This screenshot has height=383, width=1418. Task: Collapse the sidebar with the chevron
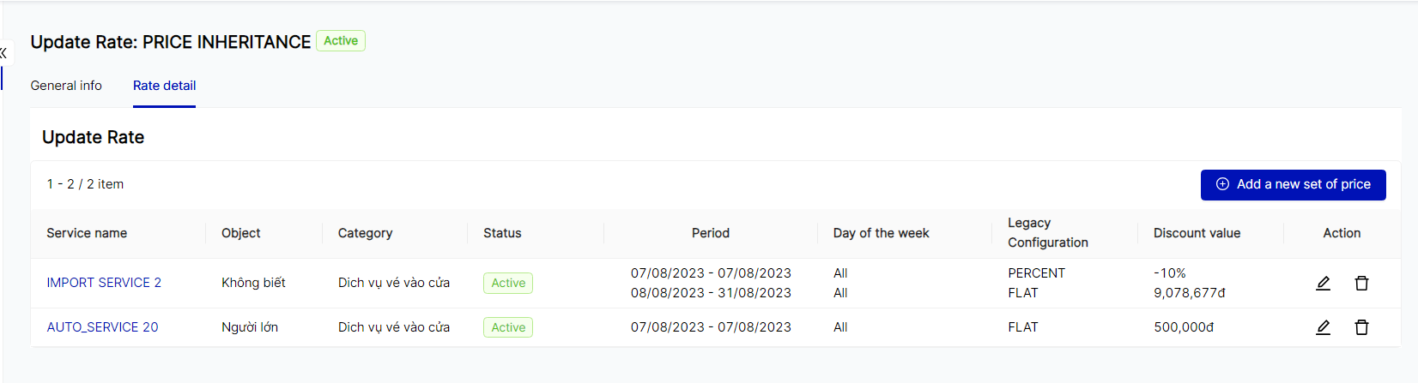(3, 53)
